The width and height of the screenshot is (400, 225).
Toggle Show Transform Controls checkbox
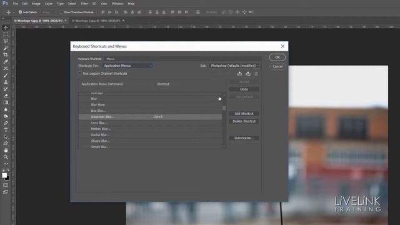(x=61, y=12)
